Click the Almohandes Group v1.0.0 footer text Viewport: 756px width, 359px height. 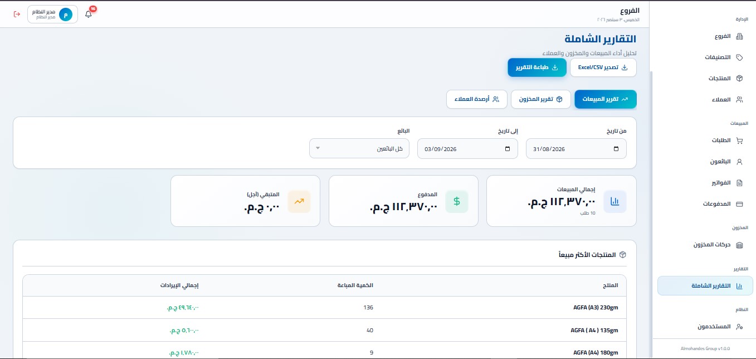pos(705,348)
